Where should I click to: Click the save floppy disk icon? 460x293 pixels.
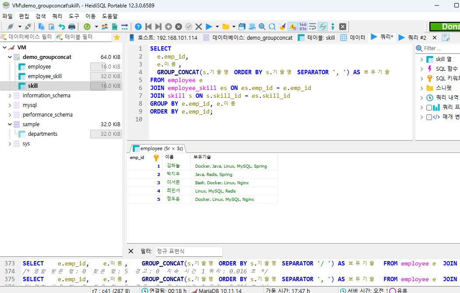click(242, 27)
